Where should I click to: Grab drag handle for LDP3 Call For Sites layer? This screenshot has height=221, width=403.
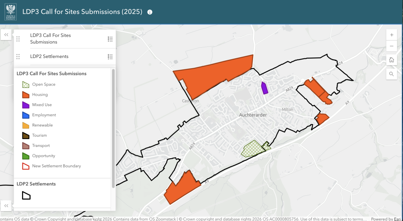(18, 39)
